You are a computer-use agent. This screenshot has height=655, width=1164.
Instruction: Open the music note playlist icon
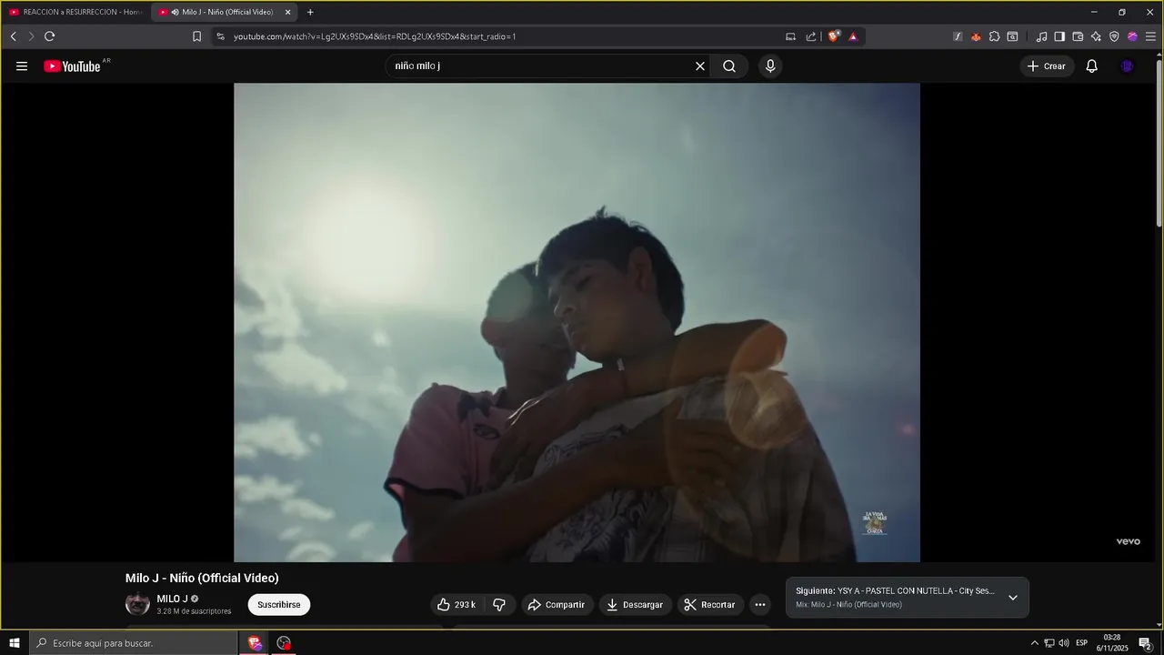[1041, 36]
